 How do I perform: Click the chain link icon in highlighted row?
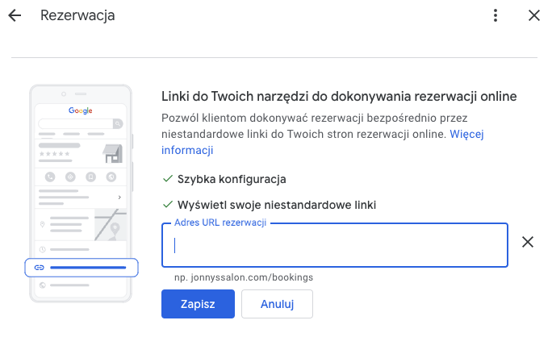tap(39, 267)
